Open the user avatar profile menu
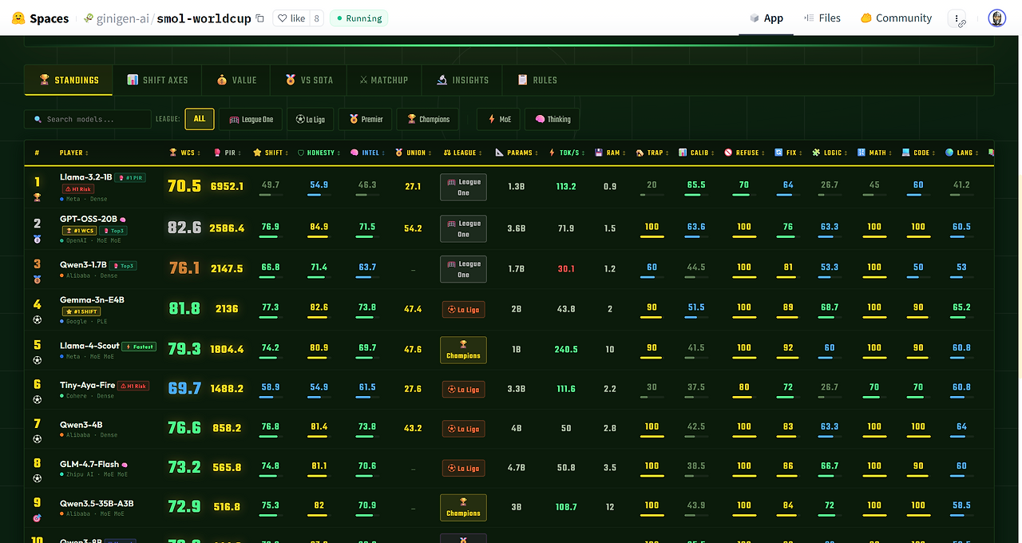The width and height of the screenshot is (1022, 543). coord(996,18)
